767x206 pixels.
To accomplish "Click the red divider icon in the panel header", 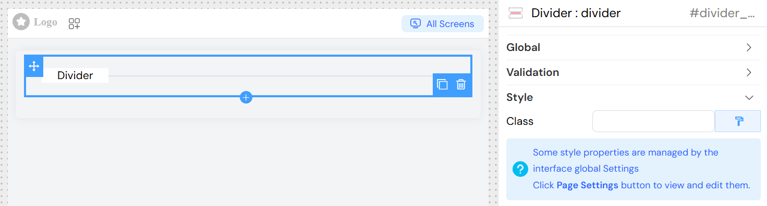I will [x=515, y=14].
